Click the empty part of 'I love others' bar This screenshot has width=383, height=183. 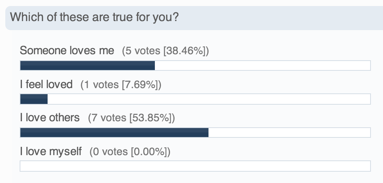289,133
